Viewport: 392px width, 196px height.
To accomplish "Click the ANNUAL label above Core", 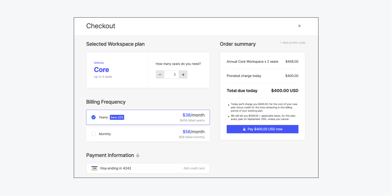I will point(99,63).
